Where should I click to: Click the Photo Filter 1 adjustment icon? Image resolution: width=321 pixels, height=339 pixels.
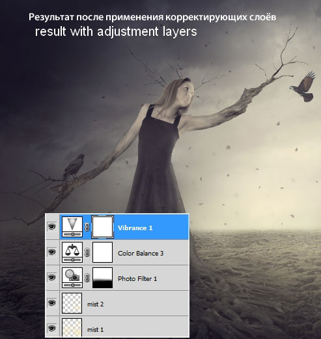(72, 278)
